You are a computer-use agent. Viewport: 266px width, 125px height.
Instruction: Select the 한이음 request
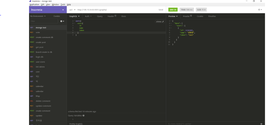(48, 121)
